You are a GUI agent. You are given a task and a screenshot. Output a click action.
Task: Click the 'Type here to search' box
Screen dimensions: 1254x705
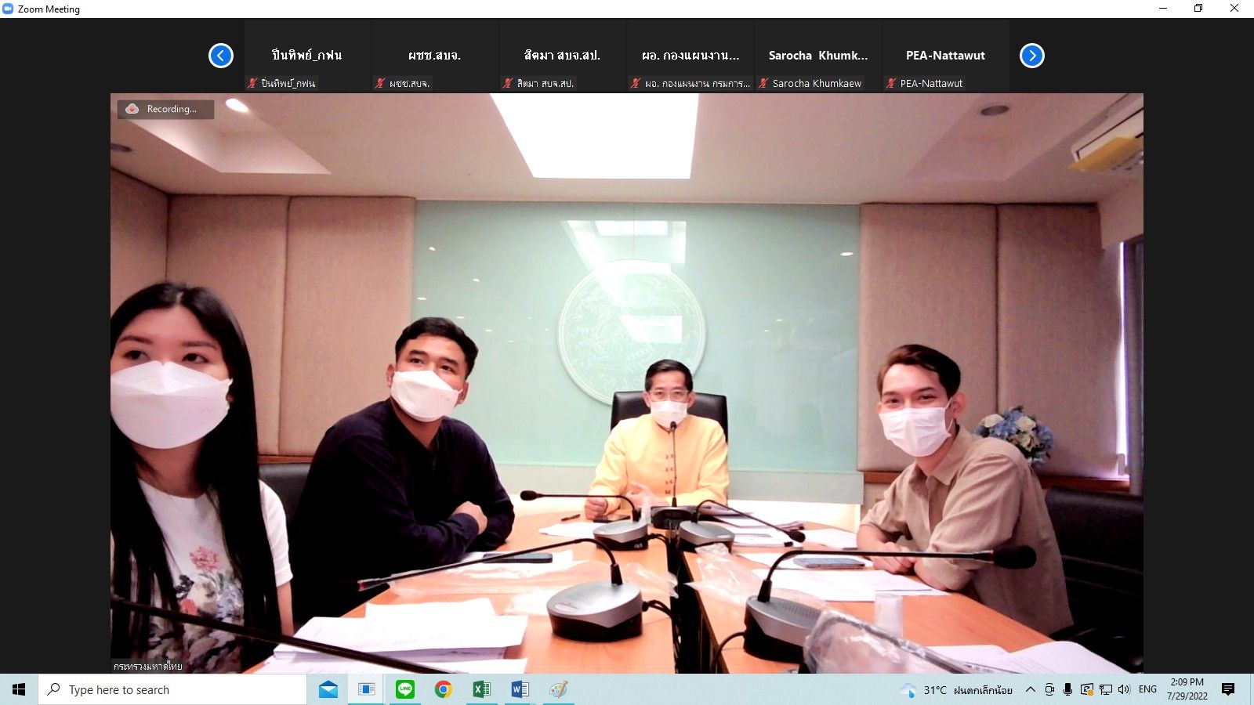172,689
